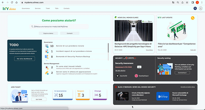The width and height of the screenshot is (205, 110).
Task: Click the Vai al blog link
Action: tap(149, 50)
